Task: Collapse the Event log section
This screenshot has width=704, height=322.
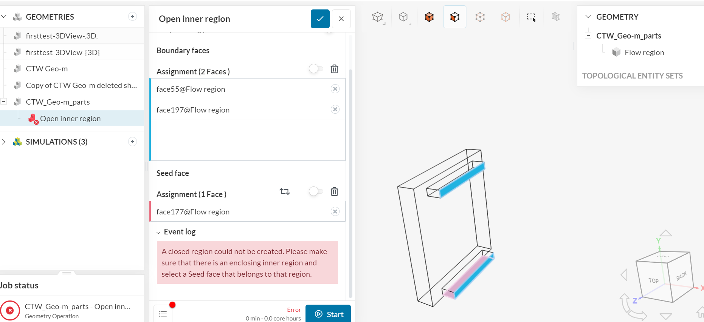Action: click(158, 232)
